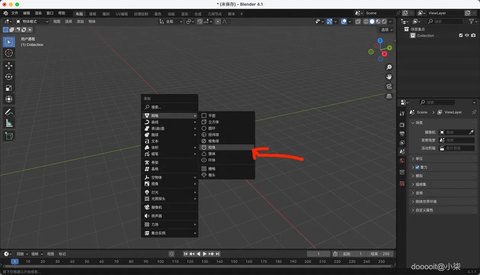Open the 文件 menu
The height and width of the screenshot is (275, 480).
[x=14, y=13]
